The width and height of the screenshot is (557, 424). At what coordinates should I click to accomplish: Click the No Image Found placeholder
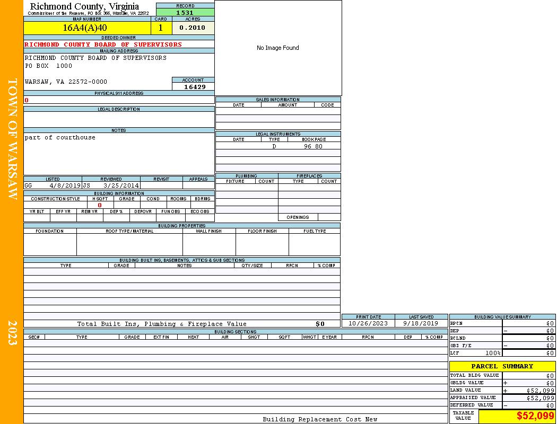[x=277, y=48]
